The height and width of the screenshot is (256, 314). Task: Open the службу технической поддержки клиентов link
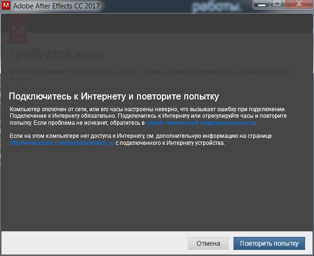pos(200,123)
